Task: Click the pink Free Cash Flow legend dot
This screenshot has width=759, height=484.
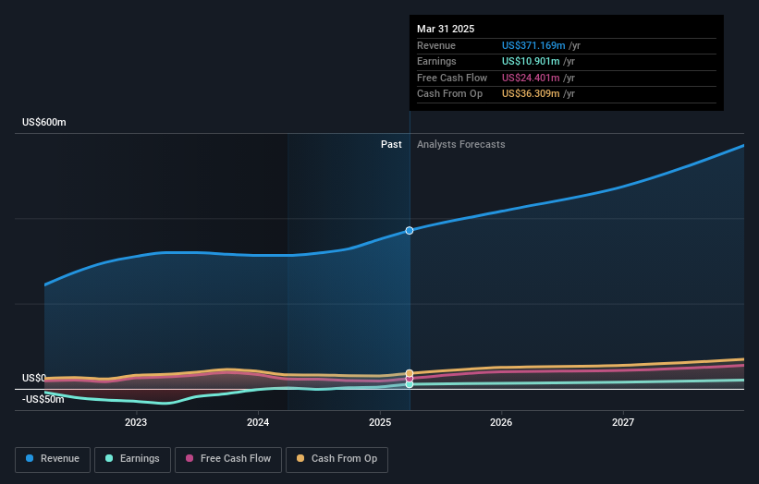Action: (x=190, y=458)
